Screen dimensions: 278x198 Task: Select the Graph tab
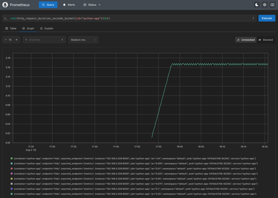tap(28, 28)
